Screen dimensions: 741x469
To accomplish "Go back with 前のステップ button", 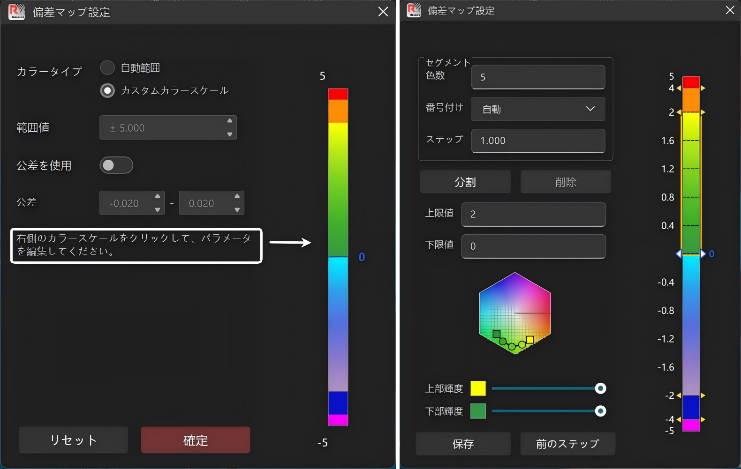I will pyautogui.click(x=567, y=444).
